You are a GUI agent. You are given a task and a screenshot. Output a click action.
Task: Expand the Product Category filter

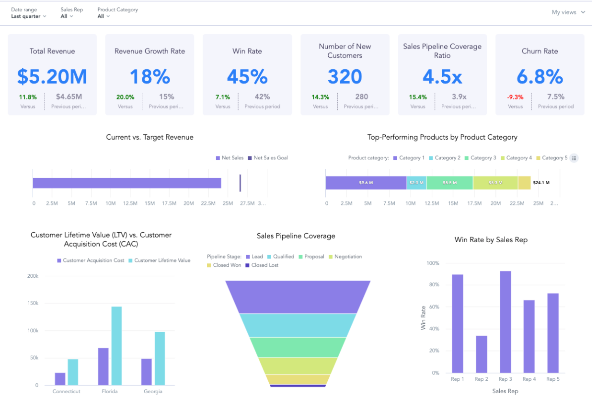[104, 16]
